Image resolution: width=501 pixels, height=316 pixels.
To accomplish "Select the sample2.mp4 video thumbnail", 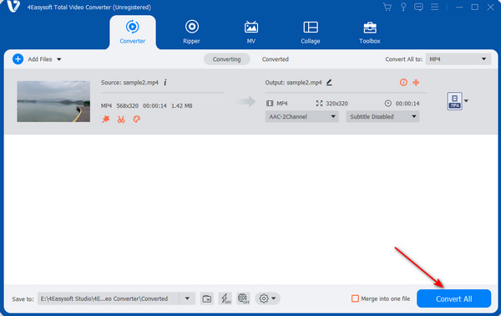I will [53, 101].
